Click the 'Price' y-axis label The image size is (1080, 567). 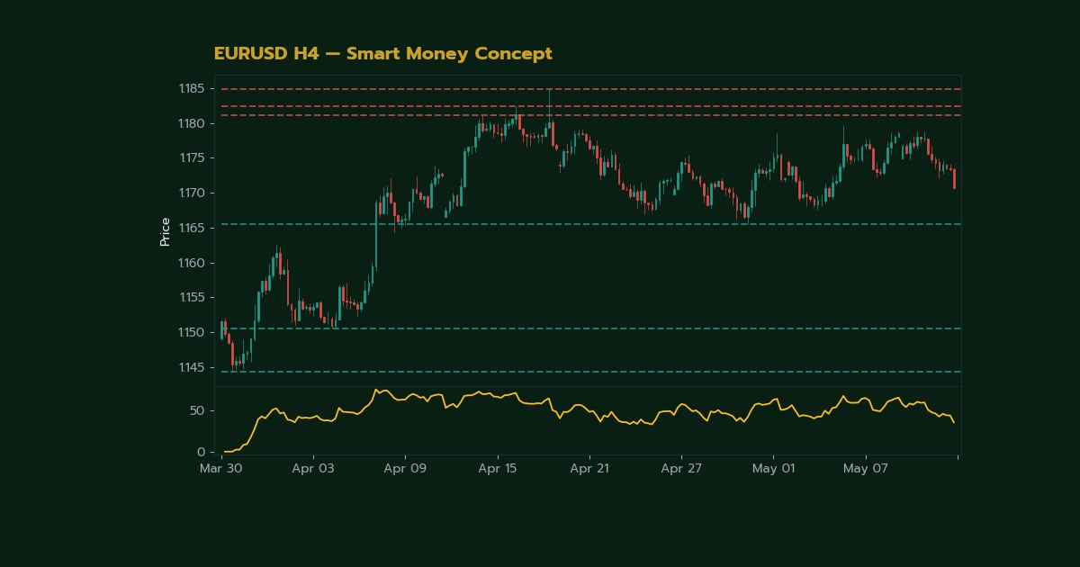click(165, 231)
